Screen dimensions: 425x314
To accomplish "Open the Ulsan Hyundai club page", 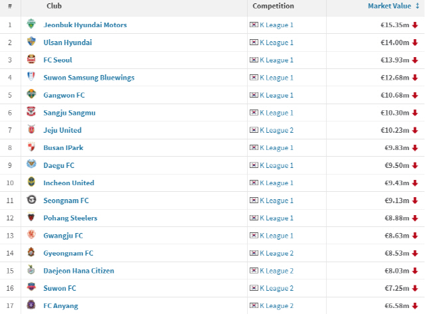I will [x=68, y=42].
